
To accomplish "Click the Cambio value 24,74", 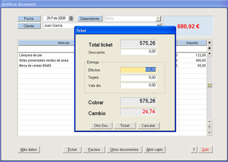I will click(138, 112).
